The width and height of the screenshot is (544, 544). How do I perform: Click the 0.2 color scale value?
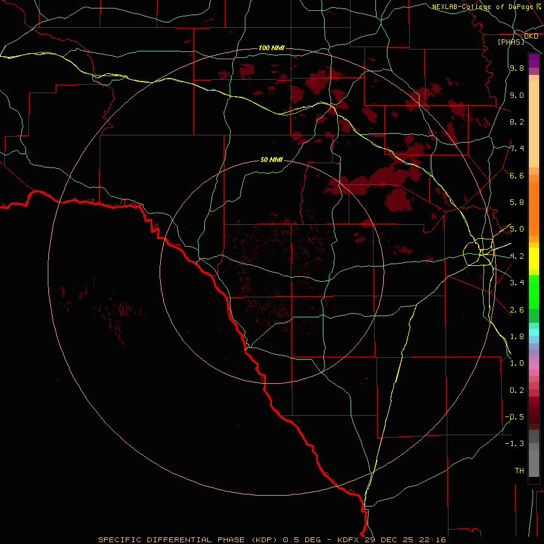click(517, 390)
